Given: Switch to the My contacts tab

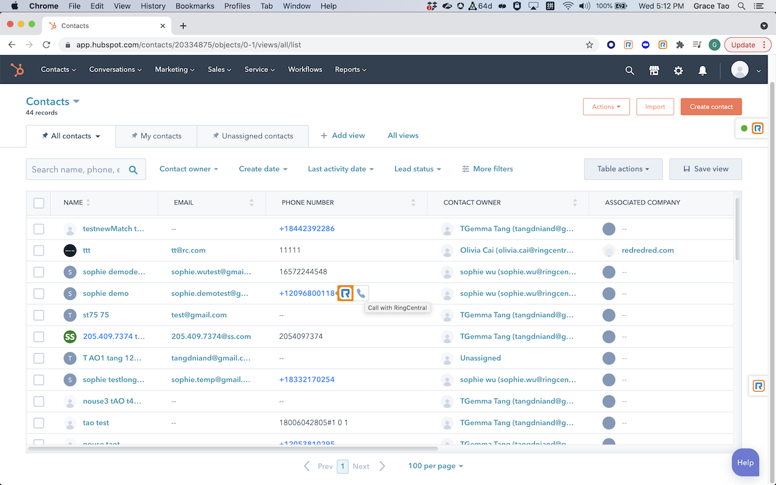Looking at the screenshot, I should click(x=156, y=136).
